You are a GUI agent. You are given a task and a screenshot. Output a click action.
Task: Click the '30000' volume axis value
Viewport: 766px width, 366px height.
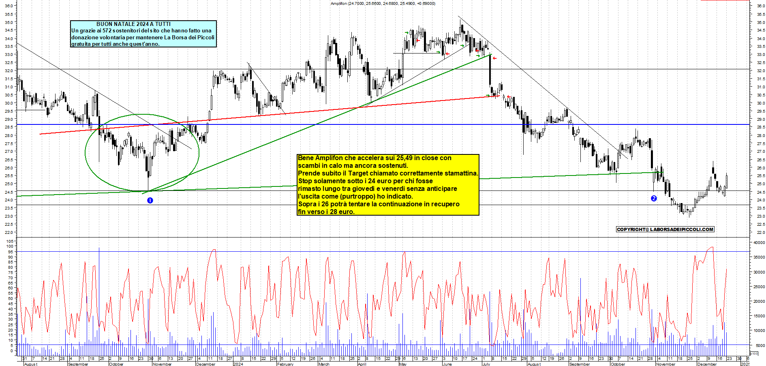click(x=759, y=272)
